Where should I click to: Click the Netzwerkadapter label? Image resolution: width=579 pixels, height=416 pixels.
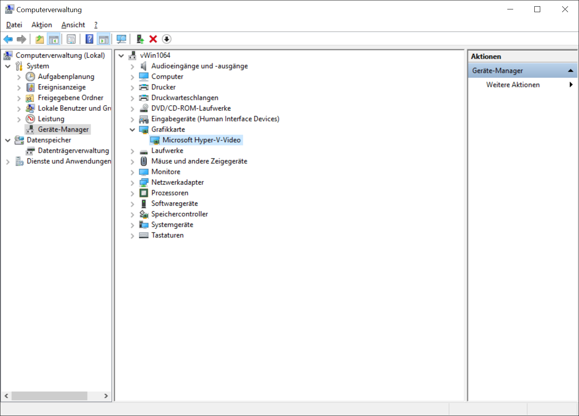coord(177,182)
